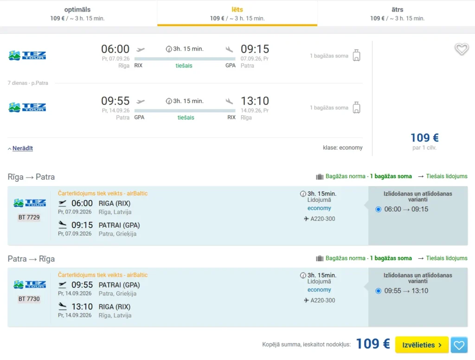Click suitcase icon in Patra → Rīga baggage norm
This screenshot has height=360, width=475.
pos(320,258)
